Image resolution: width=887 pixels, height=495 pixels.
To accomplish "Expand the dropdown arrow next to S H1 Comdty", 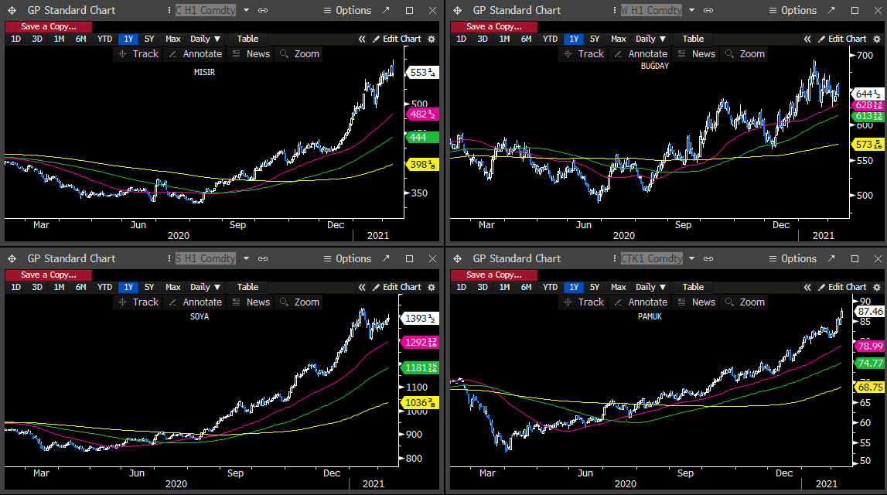I will [x=246, y=258].
